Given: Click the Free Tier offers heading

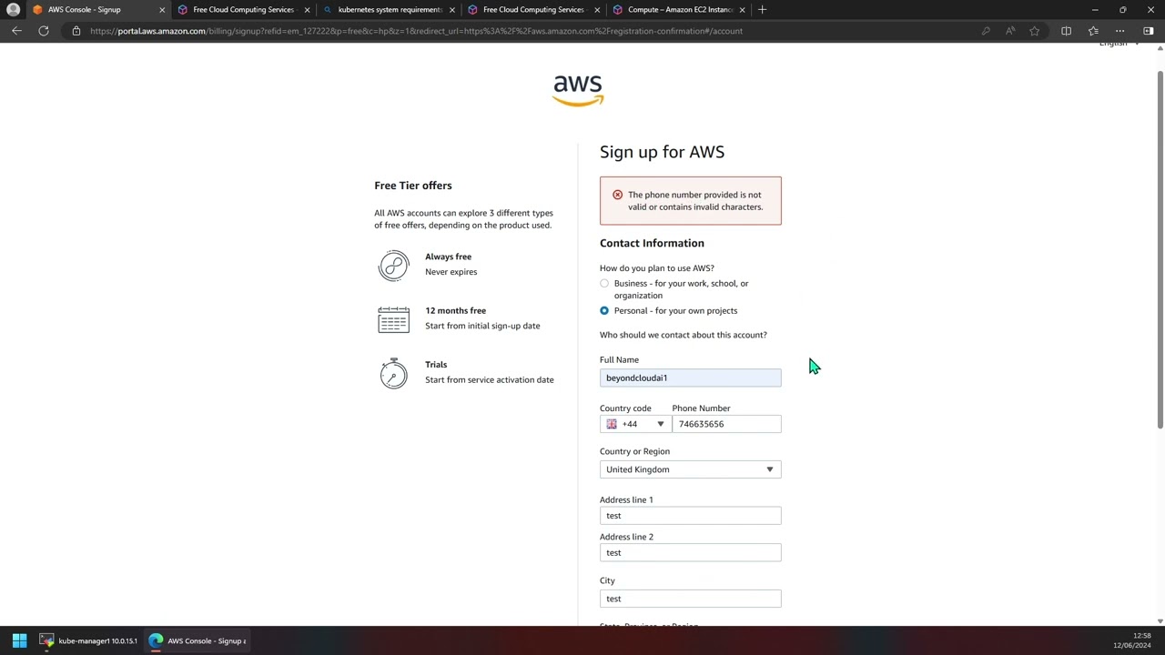Looking at the screenshot, I should click(412, 186).
